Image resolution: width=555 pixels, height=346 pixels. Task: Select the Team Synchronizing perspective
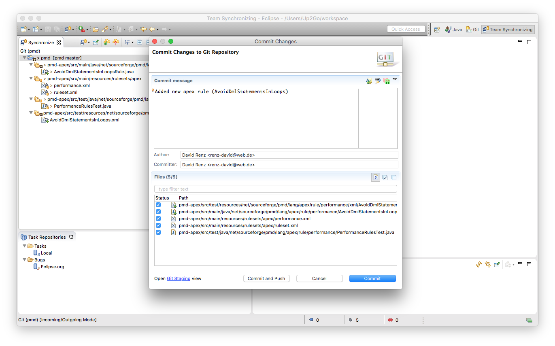pos(508,30)
